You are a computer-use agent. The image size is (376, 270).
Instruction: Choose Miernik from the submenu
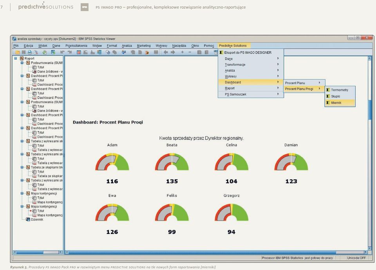tap(340, 102)
